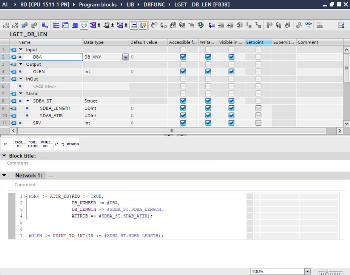350x275 pixels.
Task: Collapse the Network 1 section
Action: [4, 176]
